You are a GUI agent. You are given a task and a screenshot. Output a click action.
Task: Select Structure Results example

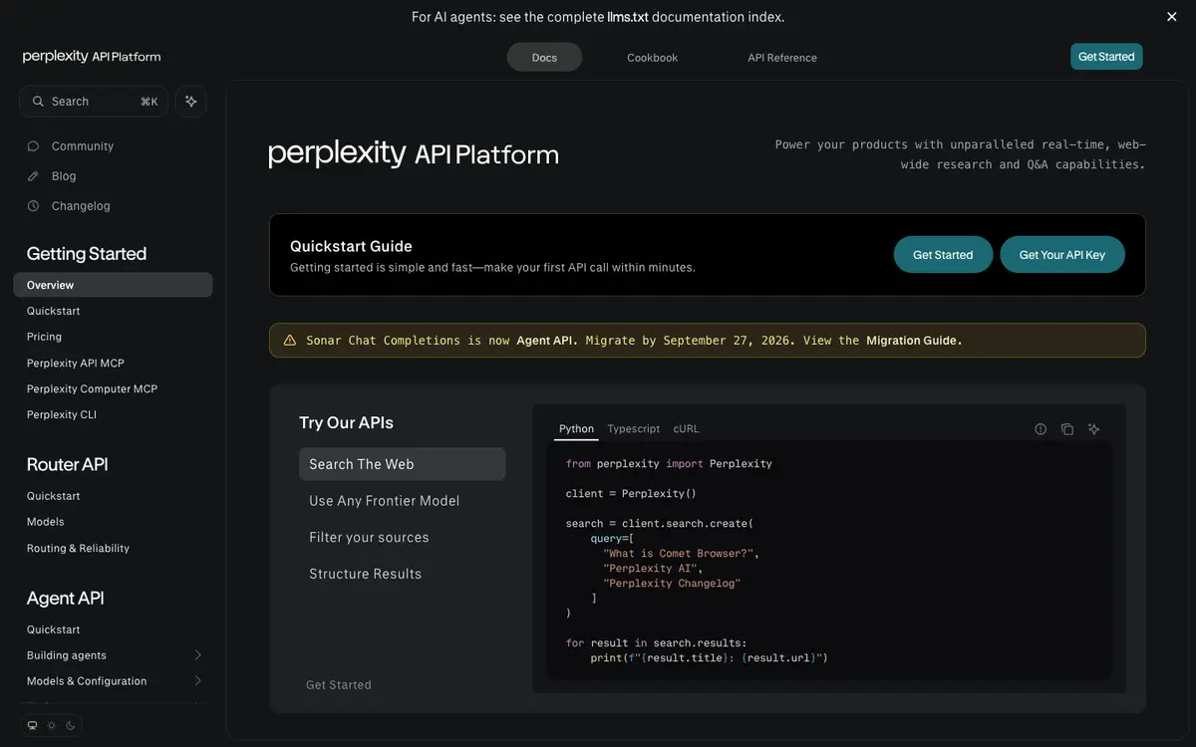tap(403, 574)
